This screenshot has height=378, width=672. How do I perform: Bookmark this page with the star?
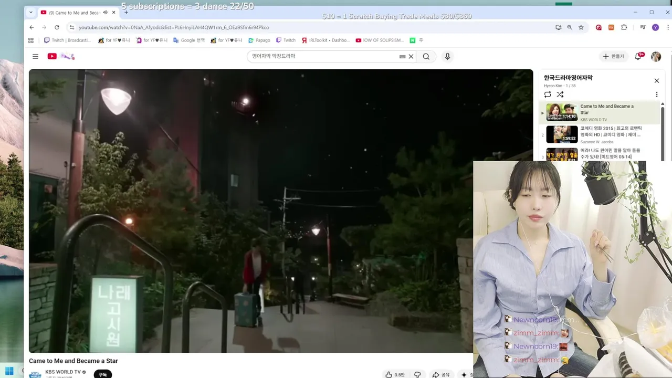coord(581,27)
